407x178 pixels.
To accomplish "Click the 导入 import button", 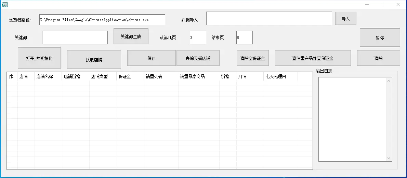I will pos(345,19).
